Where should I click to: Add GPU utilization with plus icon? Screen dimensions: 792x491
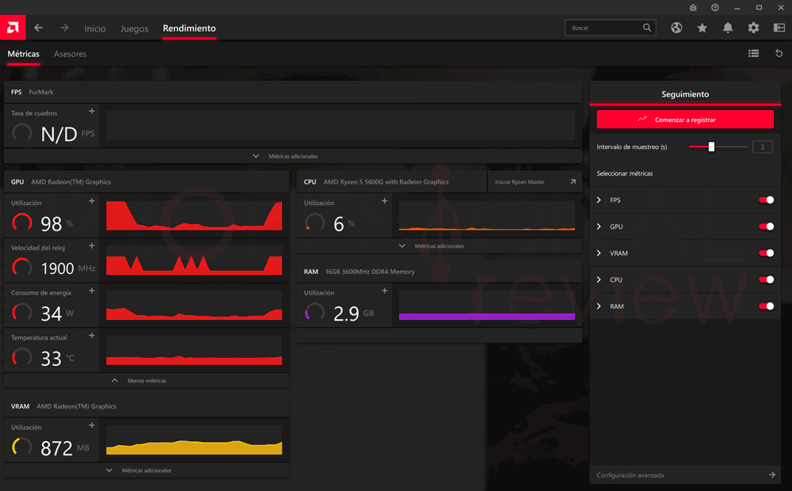pos(91,200)
